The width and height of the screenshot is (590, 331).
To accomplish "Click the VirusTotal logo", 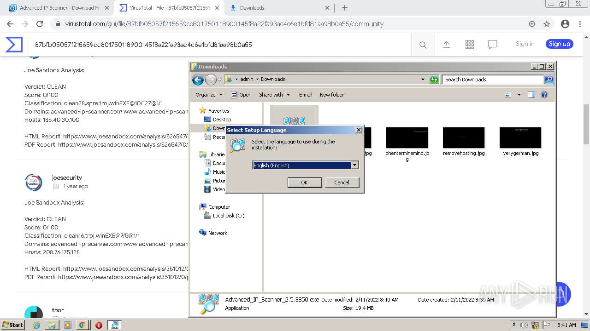I will tap(14, 45).
